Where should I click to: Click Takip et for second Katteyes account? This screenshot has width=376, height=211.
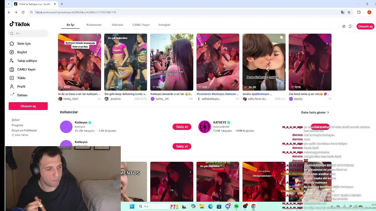[182, 146]
